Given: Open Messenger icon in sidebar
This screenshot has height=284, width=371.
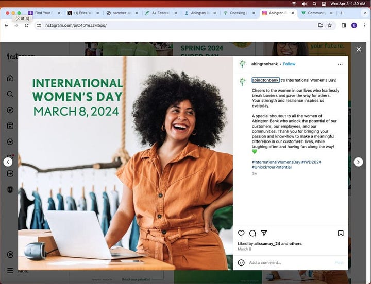Looking at the screenshot, I should click(10, 142).
